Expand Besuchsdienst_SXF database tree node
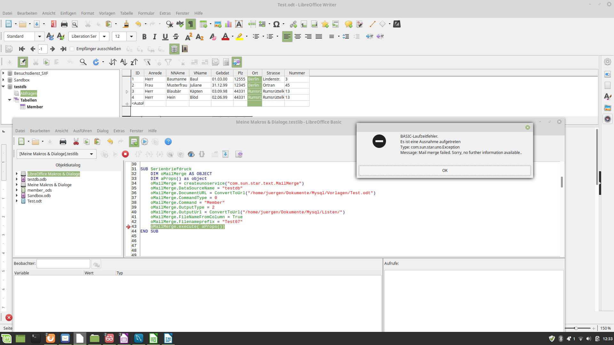This screenshot has width=614, height=345. pos(4,73)
